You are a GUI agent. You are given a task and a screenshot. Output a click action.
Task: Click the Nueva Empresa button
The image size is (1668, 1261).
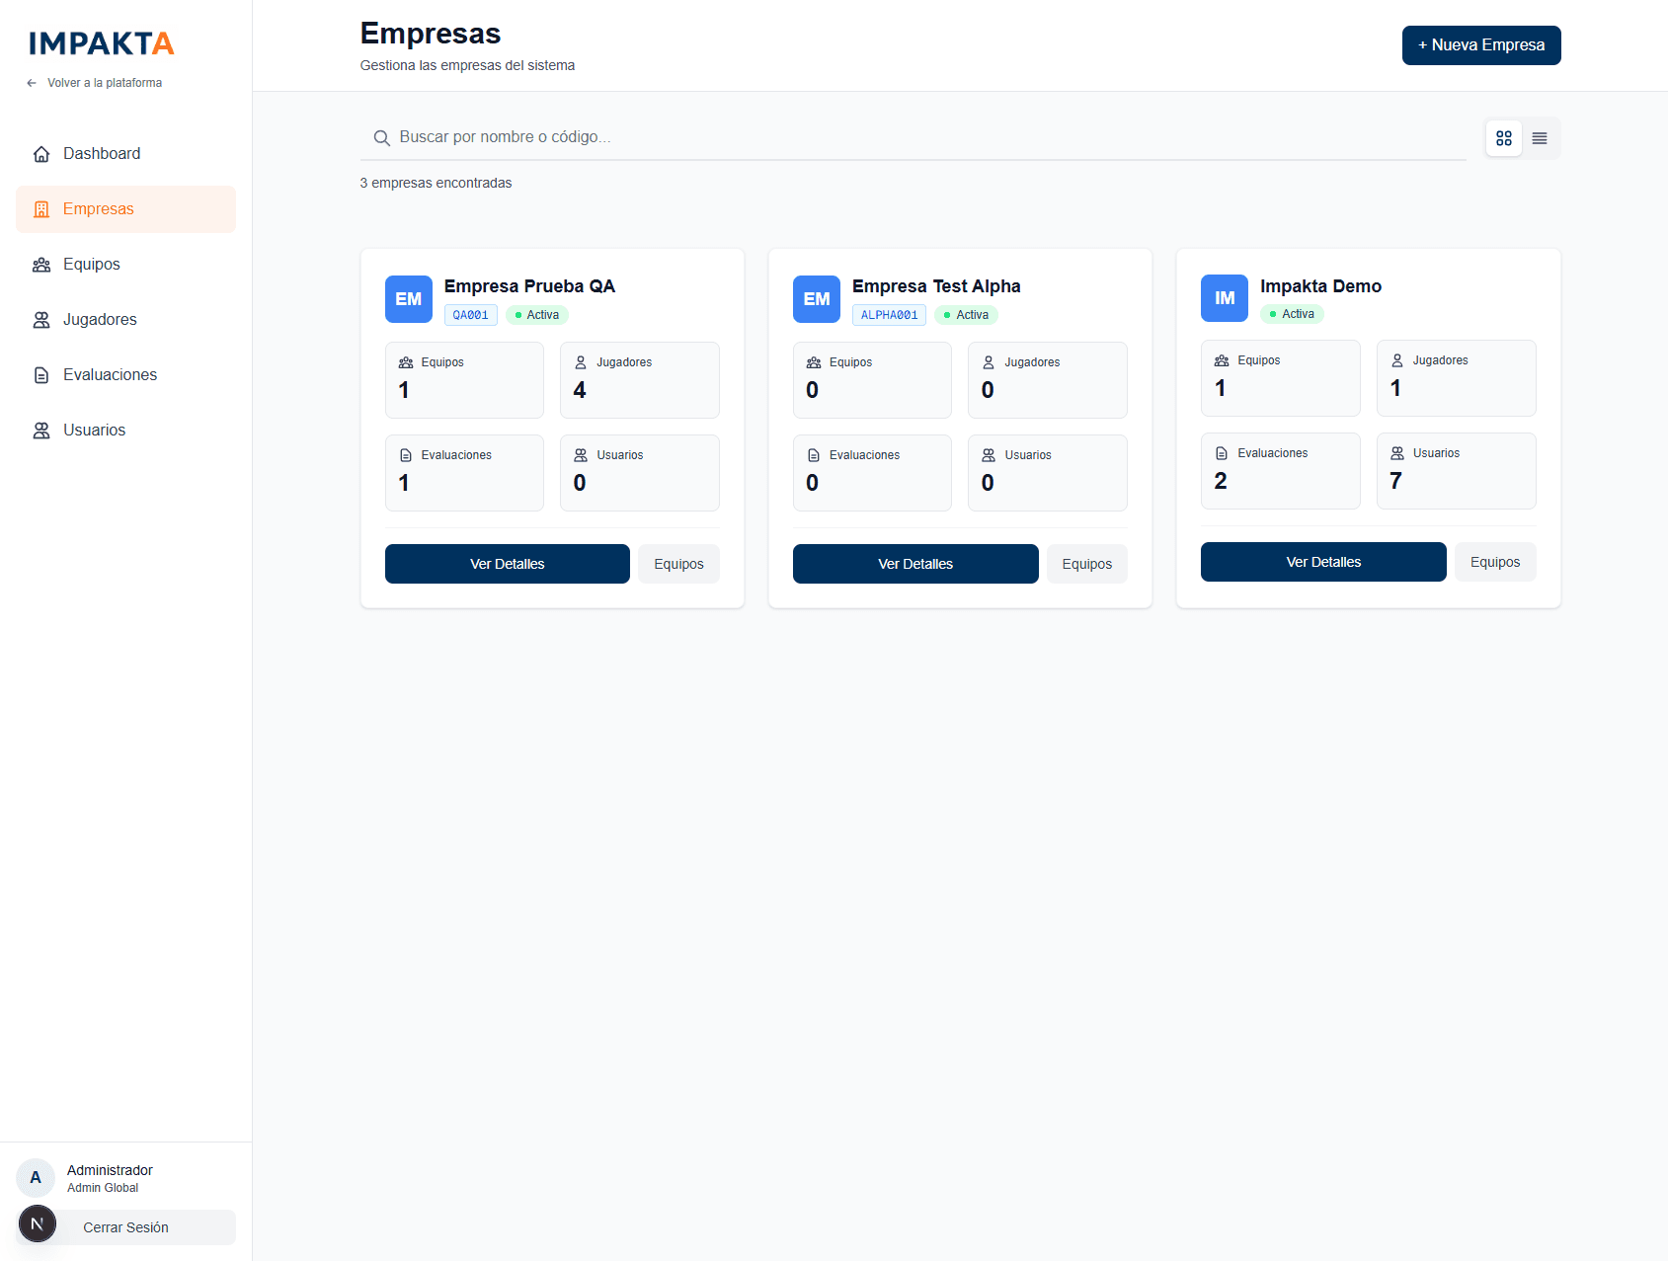coord(1480,45)
